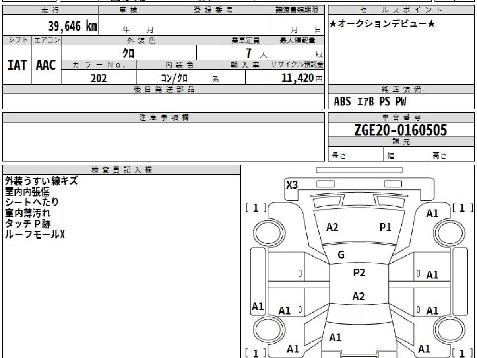
Task: Click the 注意事項欄 header
Action: 164,117
